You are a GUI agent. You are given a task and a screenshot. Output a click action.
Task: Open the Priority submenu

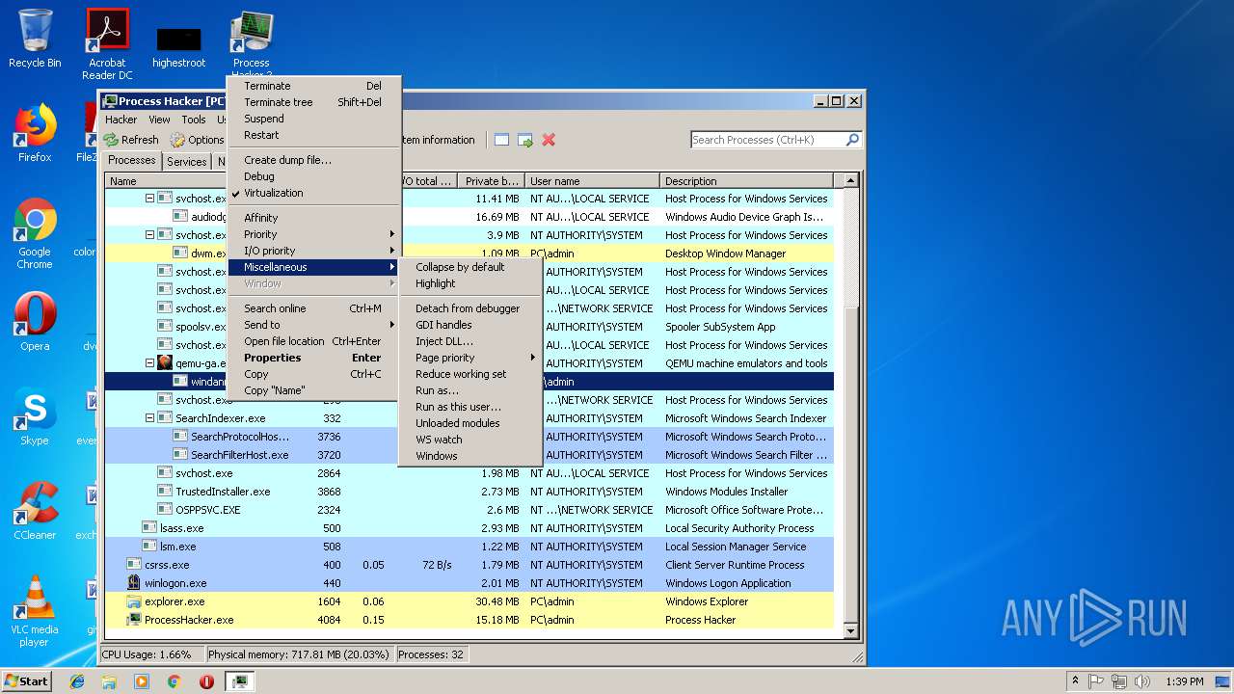[313, 234]
